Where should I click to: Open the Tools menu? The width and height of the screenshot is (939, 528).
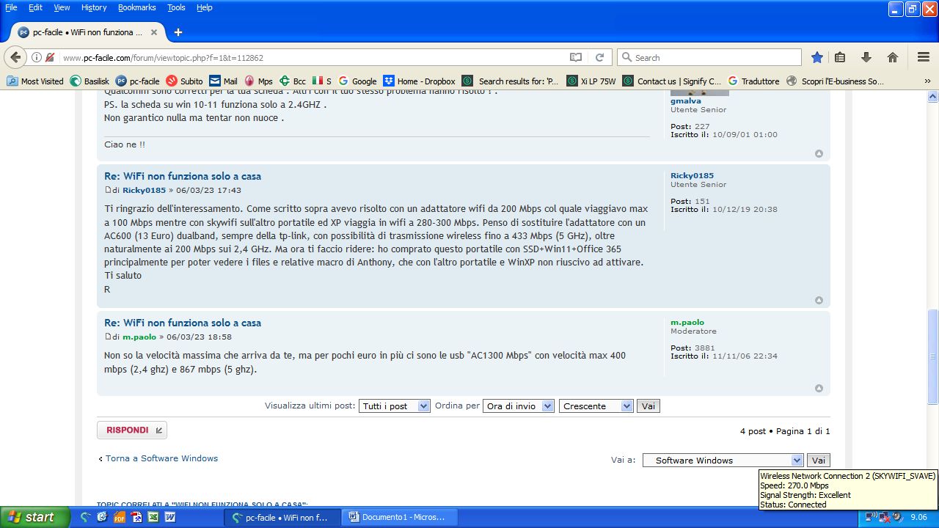coord(176,7)
